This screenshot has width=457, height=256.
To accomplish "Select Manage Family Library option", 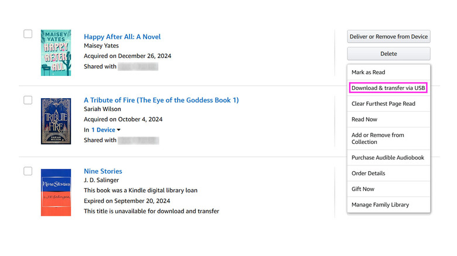I will 380,205.
